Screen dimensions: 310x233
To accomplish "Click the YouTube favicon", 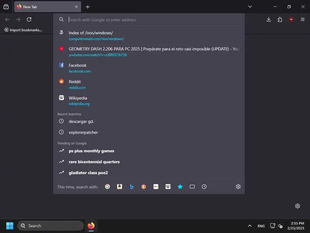I will (x=61, y=49).
